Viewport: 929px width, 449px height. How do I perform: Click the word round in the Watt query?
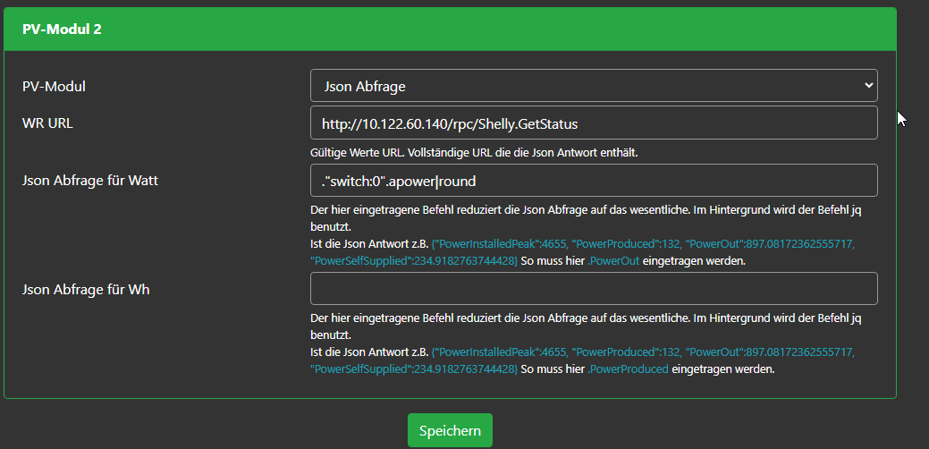coord(458,181)
